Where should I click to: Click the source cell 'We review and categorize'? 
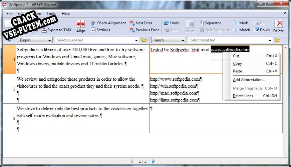82,89
